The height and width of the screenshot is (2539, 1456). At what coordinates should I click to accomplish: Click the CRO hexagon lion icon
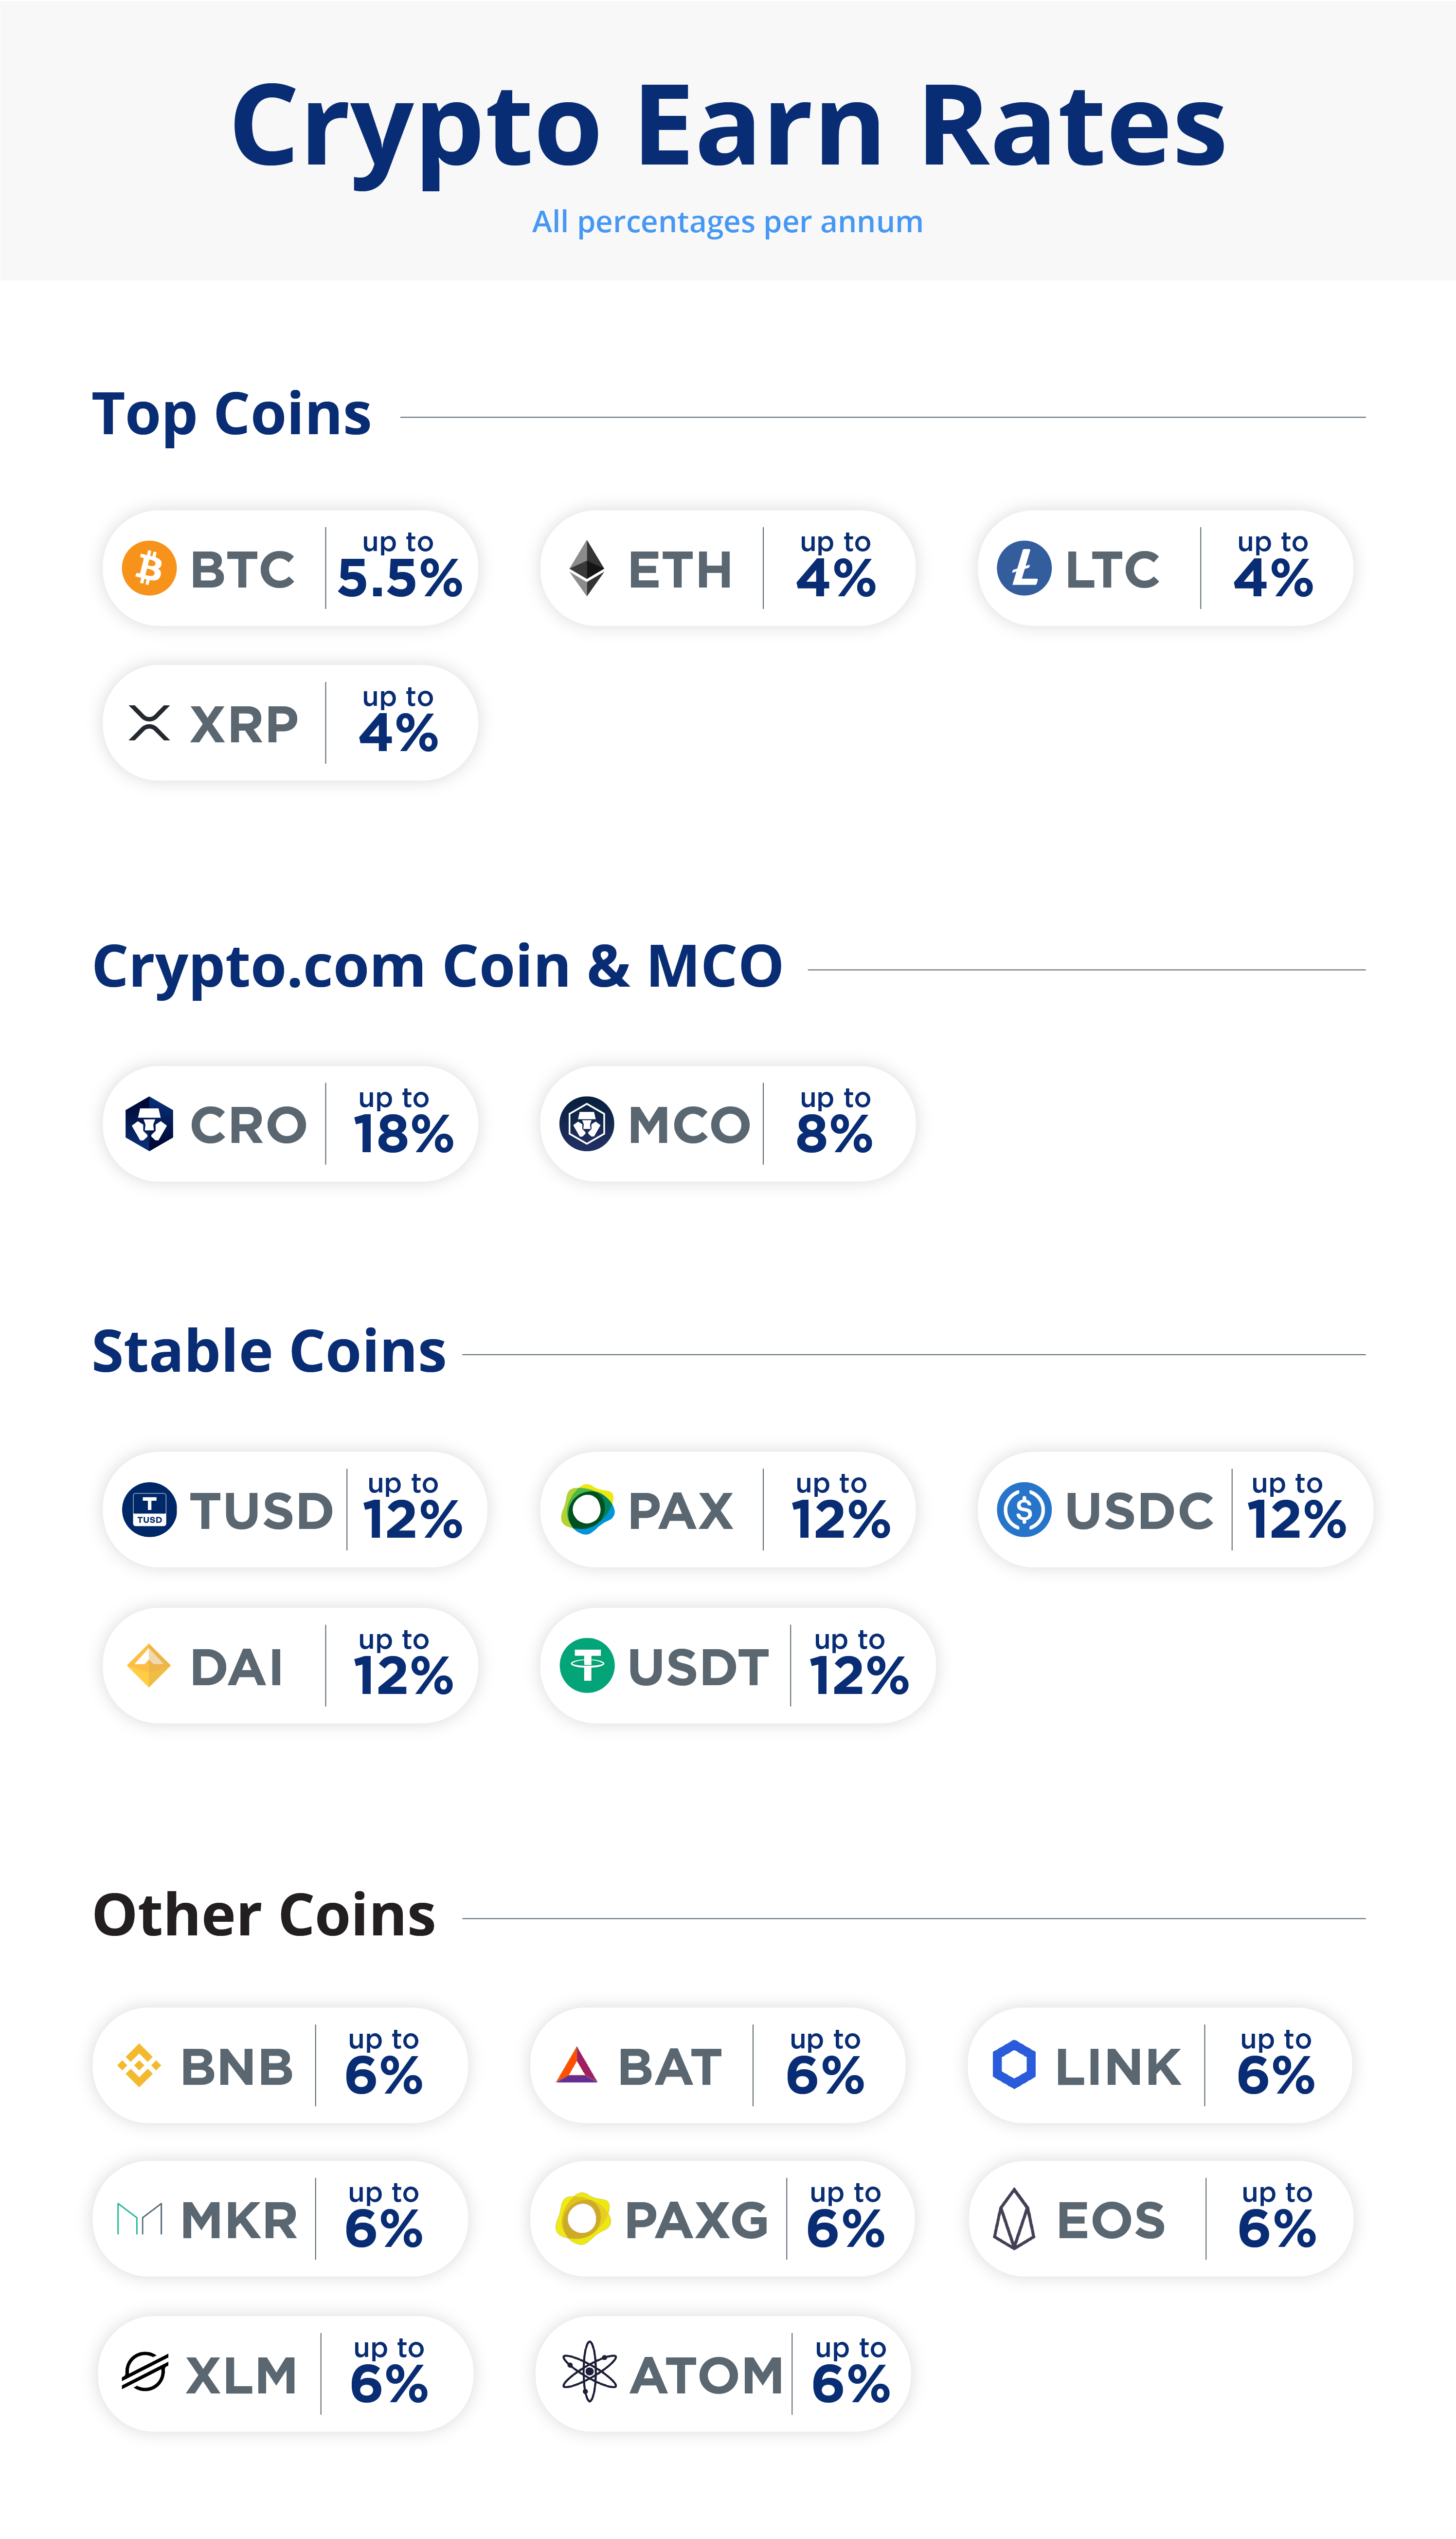click(x=149, y=1124)
